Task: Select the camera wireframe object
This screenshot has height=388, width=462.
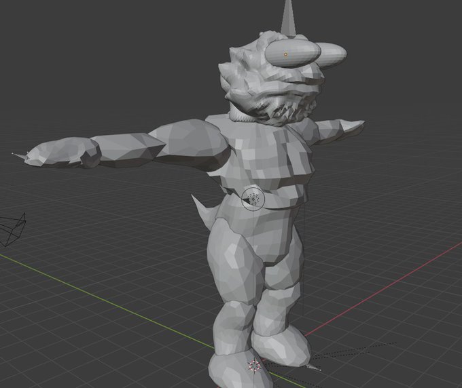Action: click(12, 230)
